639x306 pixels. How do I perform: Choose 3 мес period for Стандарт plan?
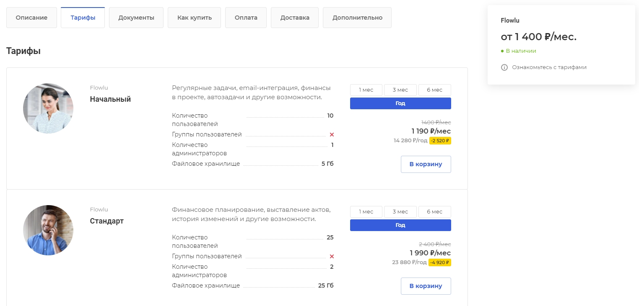pos(400,212)
